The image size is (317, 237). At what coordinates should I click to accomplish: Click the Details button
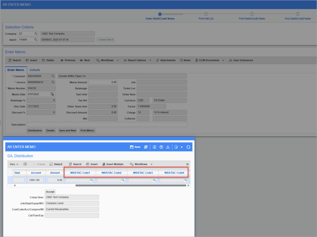(x=50, y=130)
